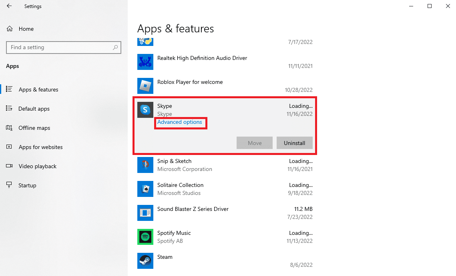Minimize the Settings window
Screen dimensions: 456x276
coord(411,6)
